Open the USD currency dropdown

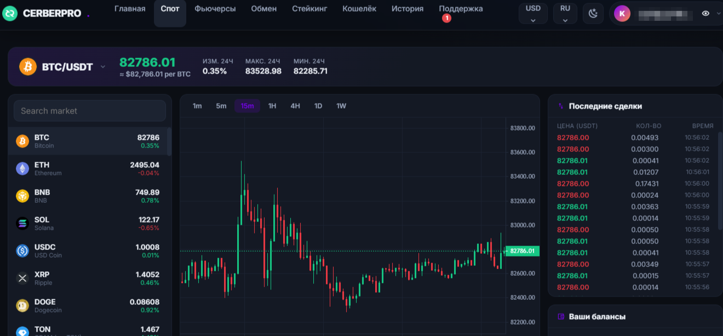pos(533,14)
